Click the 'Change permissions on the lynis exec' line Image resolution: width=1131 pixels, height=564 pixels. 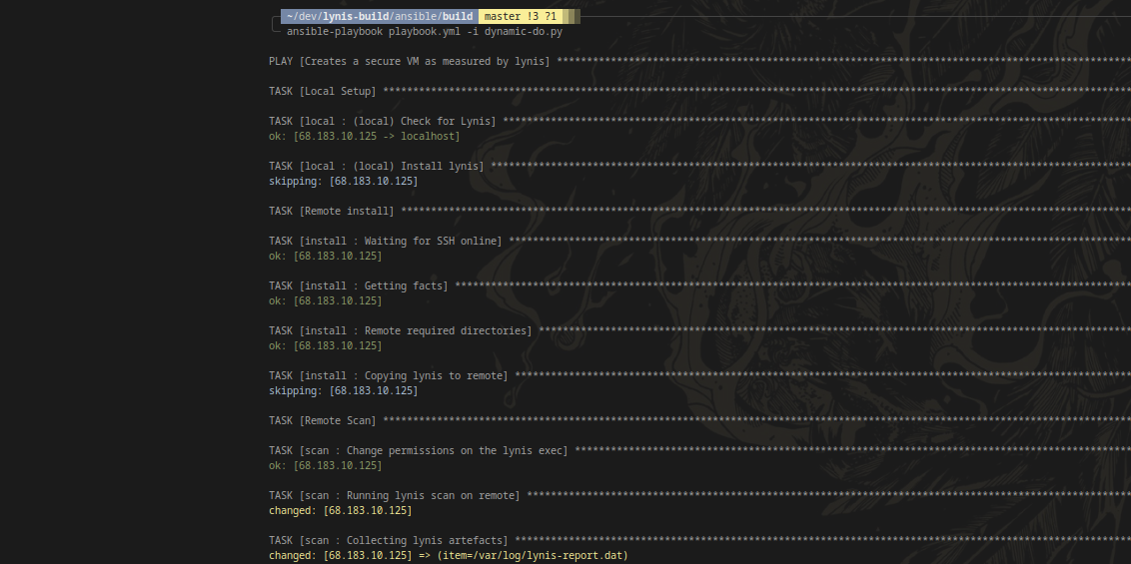coord(419,451)
